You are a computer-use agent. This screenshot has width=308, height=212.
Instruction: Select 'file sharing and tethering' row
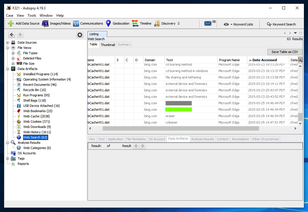click(193, 77)
